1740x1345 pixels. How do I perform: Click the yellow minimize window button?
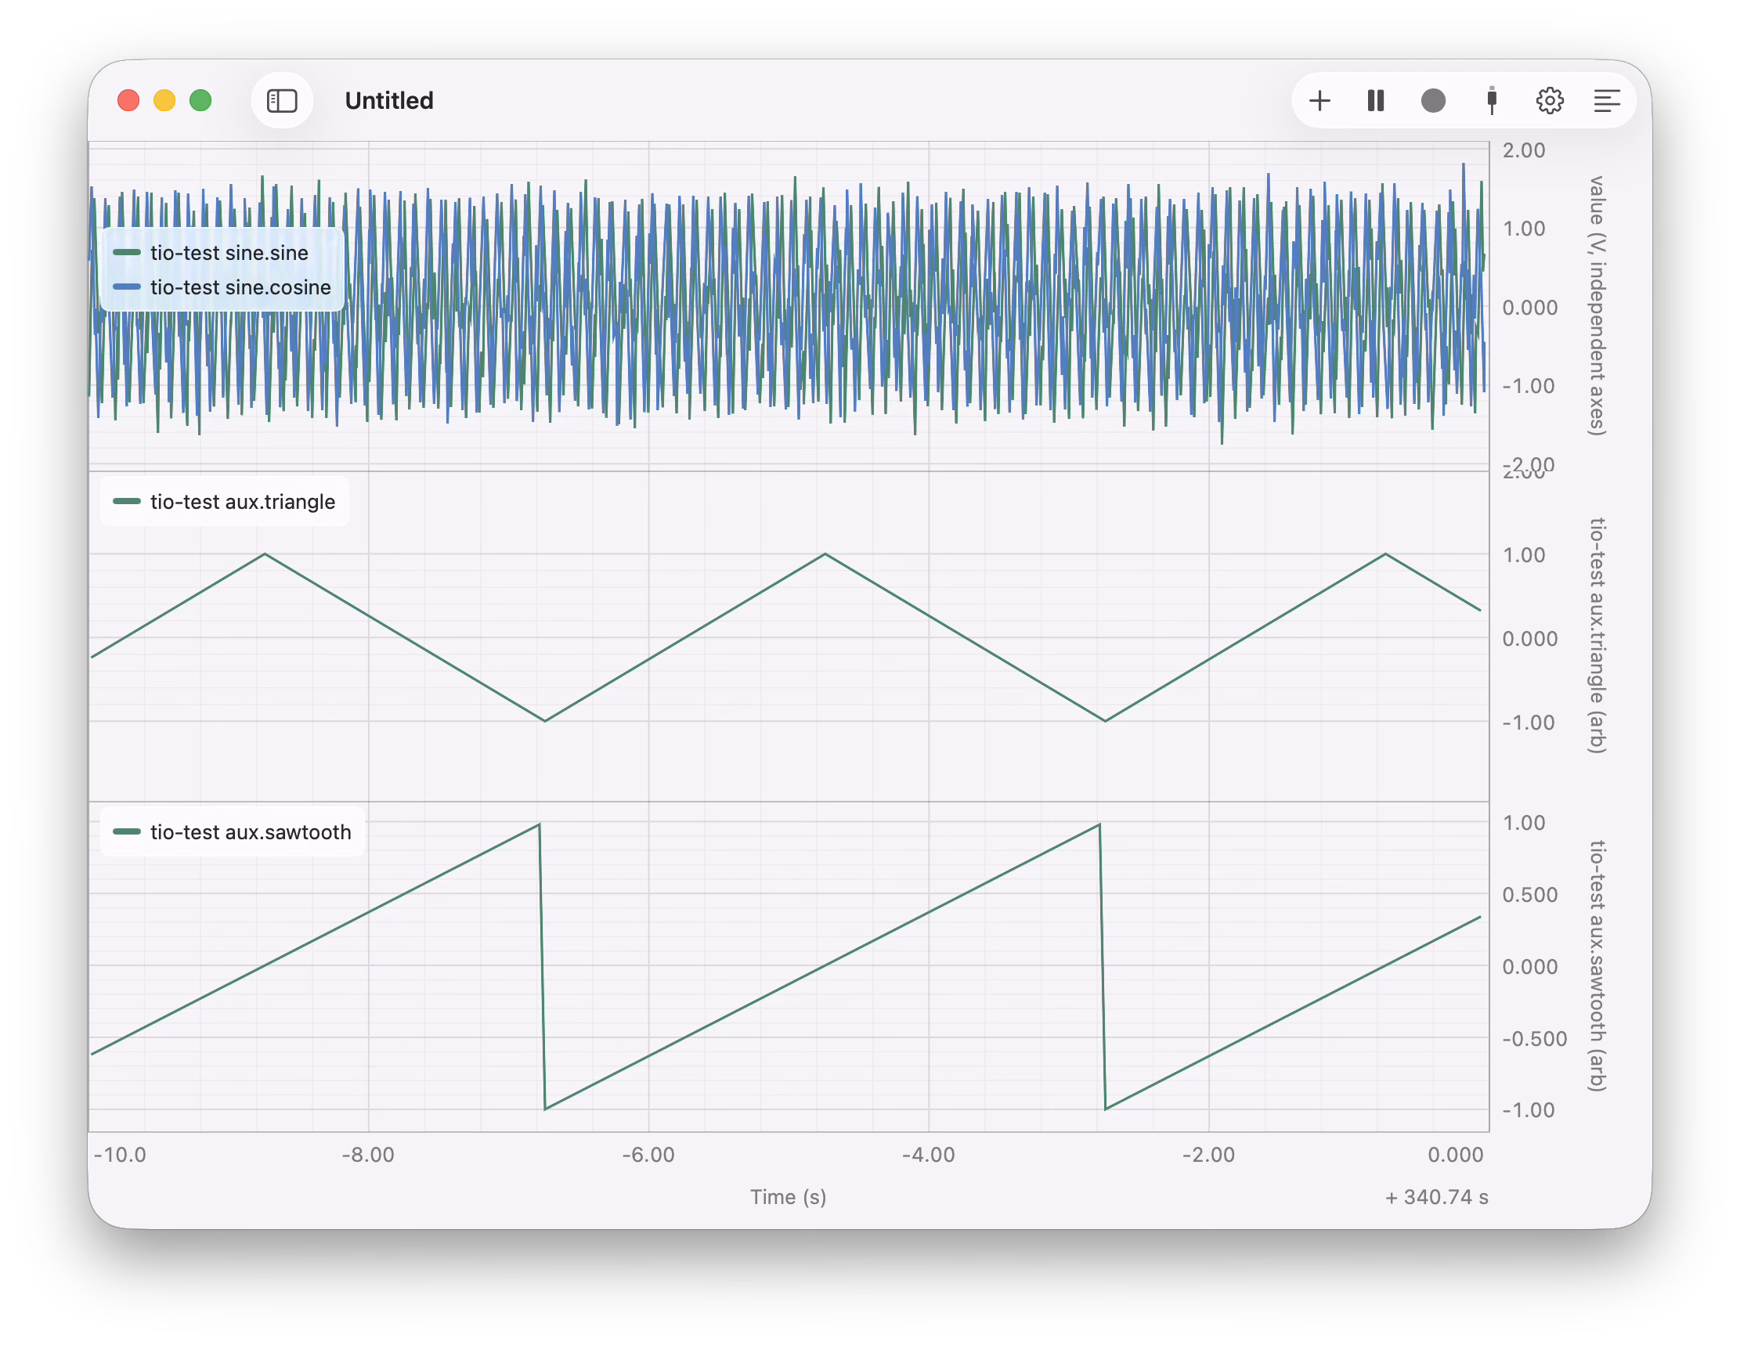164,101
